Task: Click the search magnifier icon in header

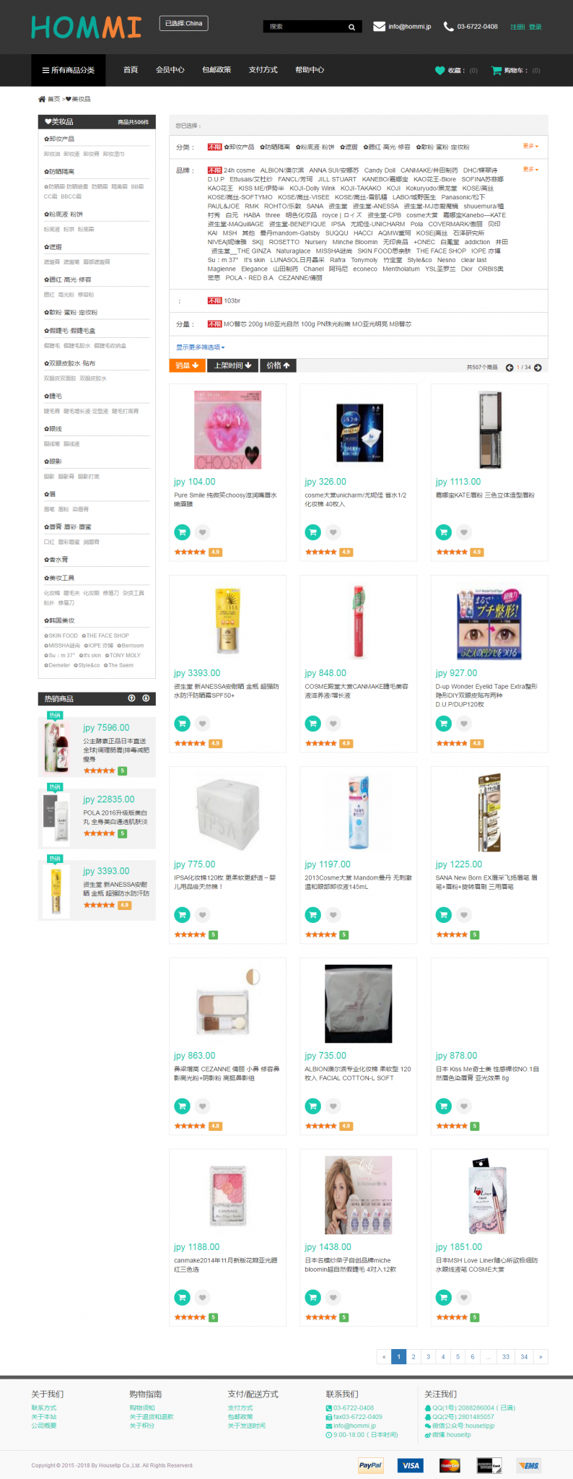Action: (351, 27)
